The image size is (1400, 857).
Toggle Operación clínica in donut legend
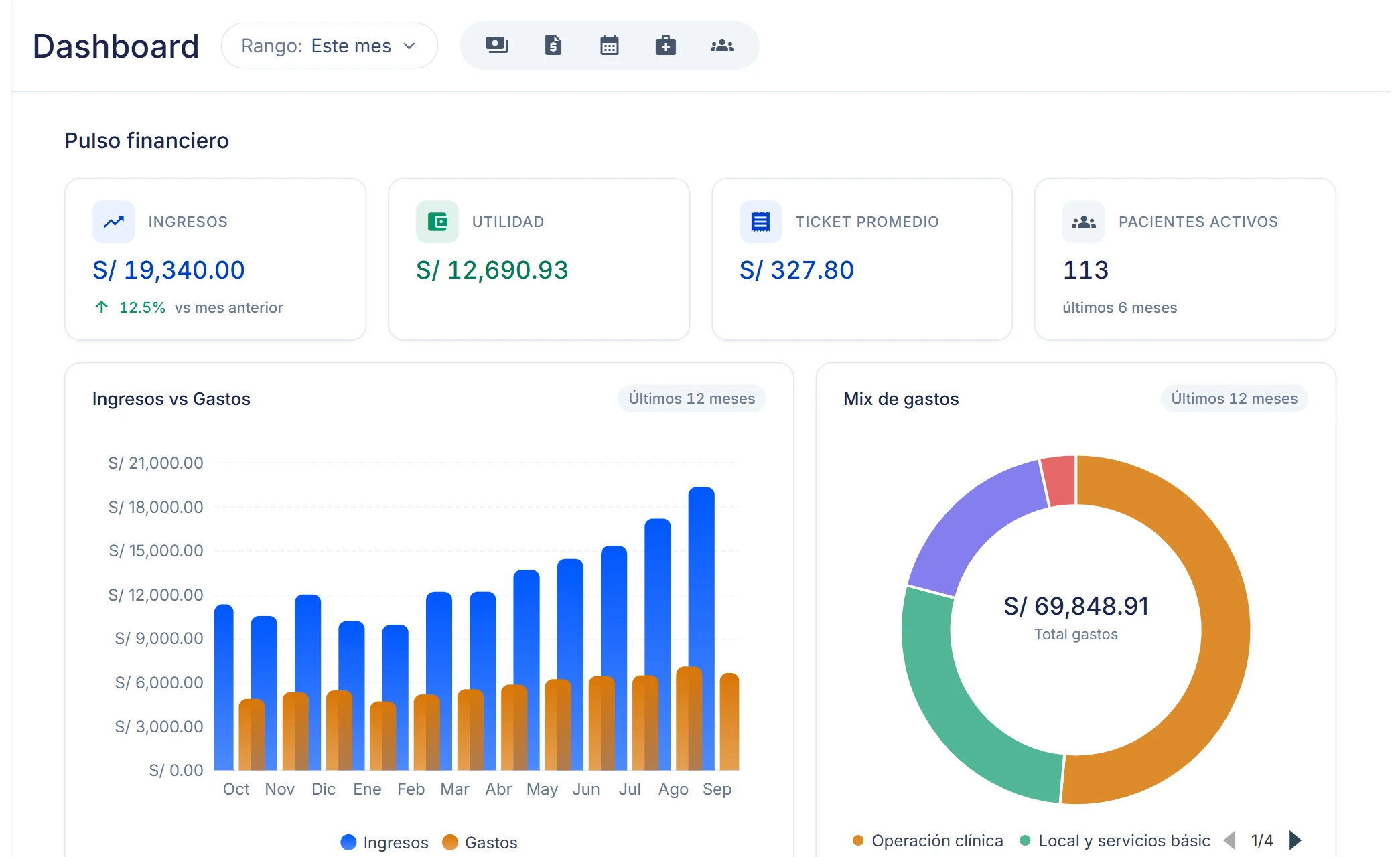pyautogui.click(x=928, y=840)
